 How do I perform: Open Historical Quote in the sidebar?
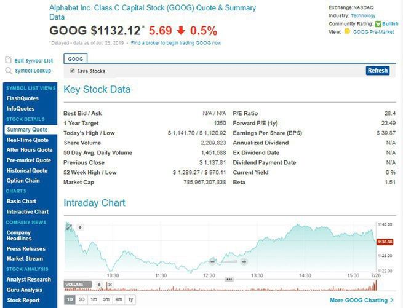(x=27, y=170)
